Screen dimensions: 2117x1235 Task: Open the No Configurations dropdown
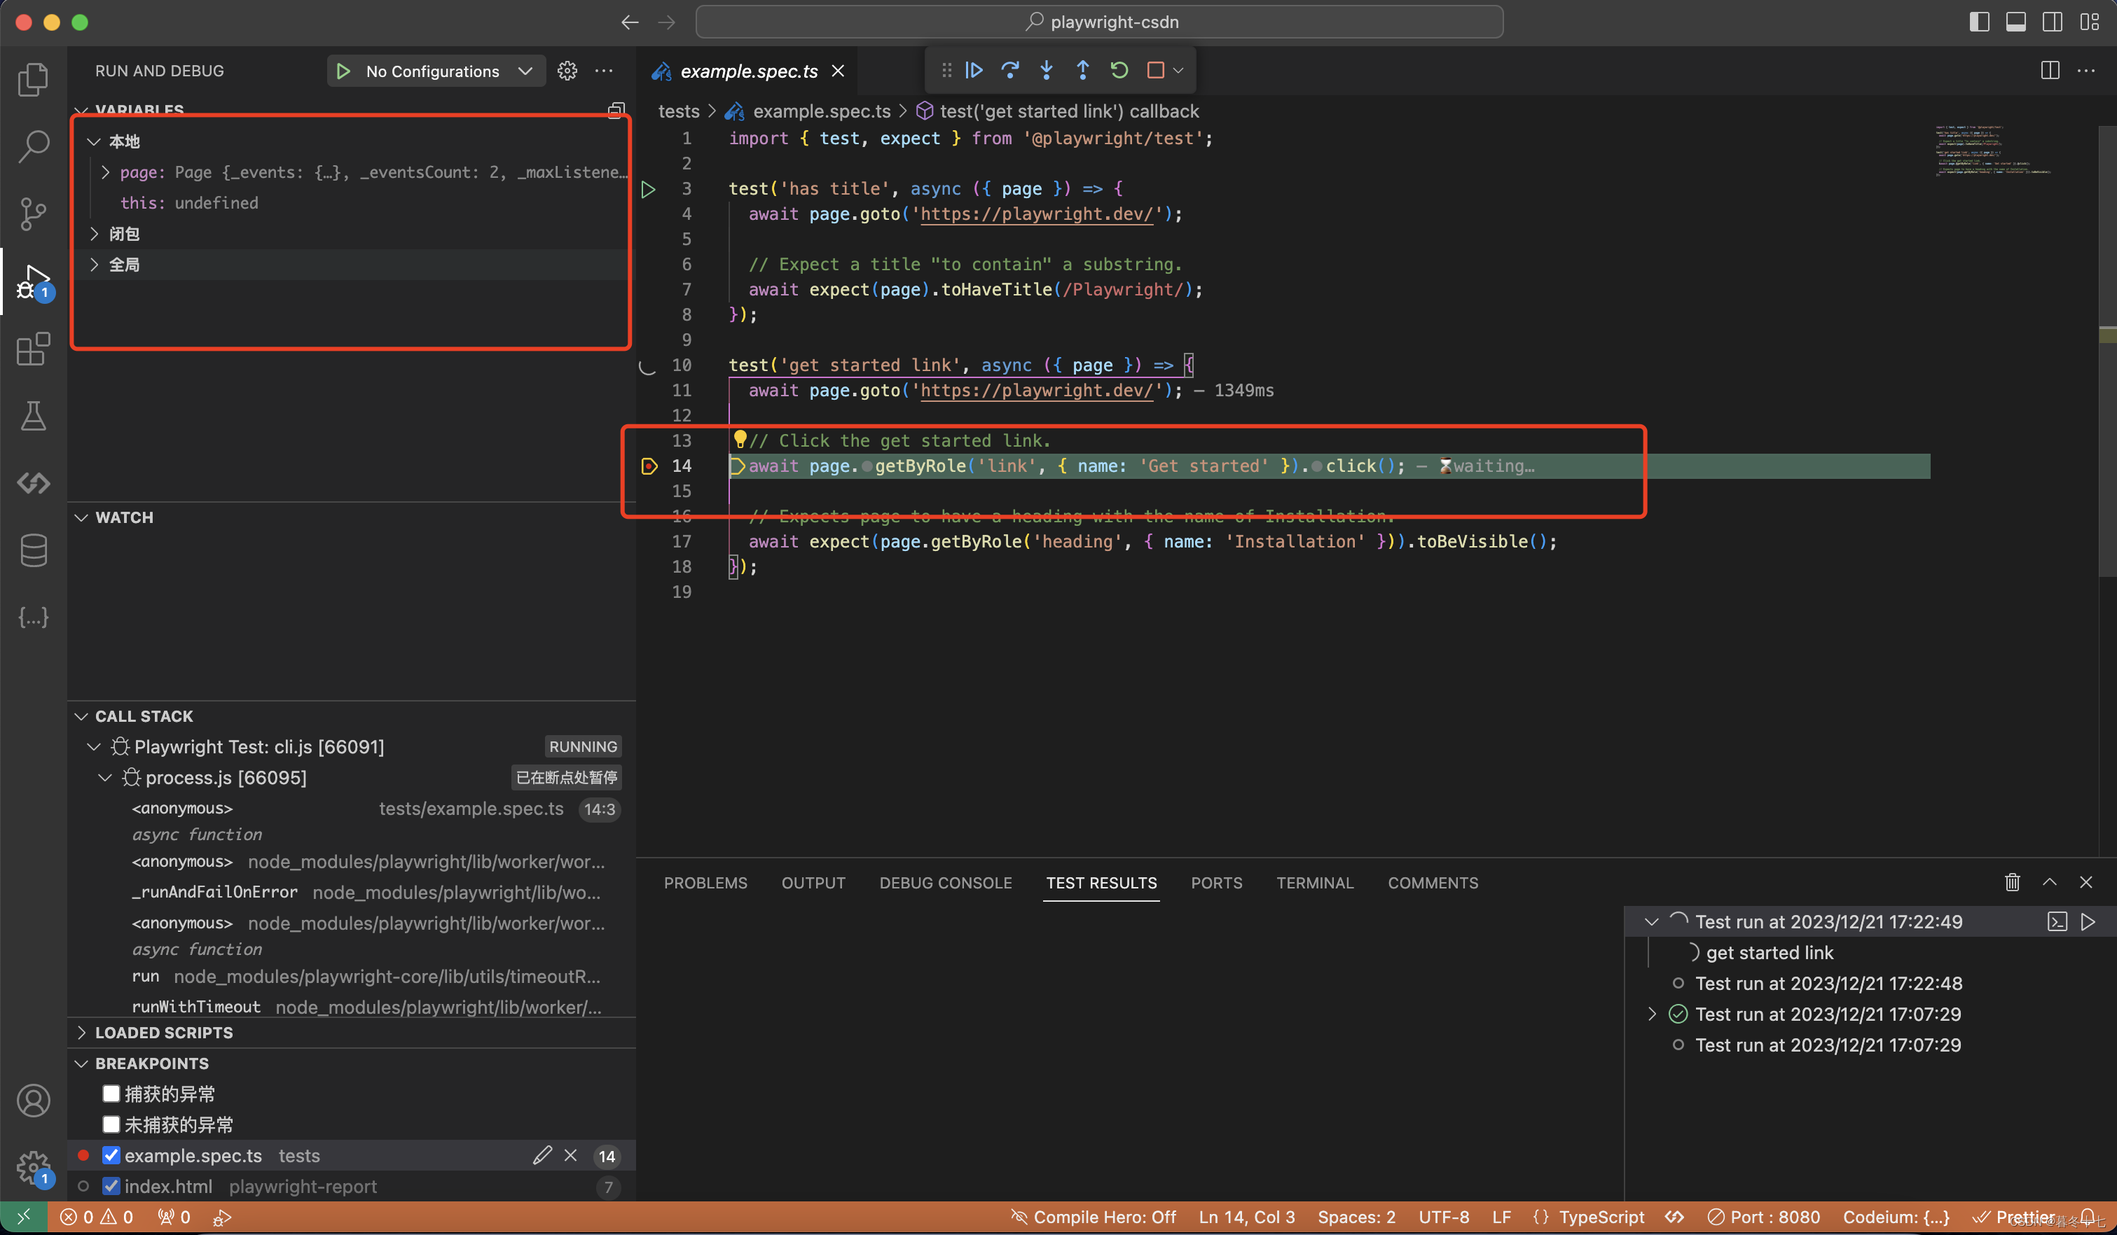tap(435, 71)
